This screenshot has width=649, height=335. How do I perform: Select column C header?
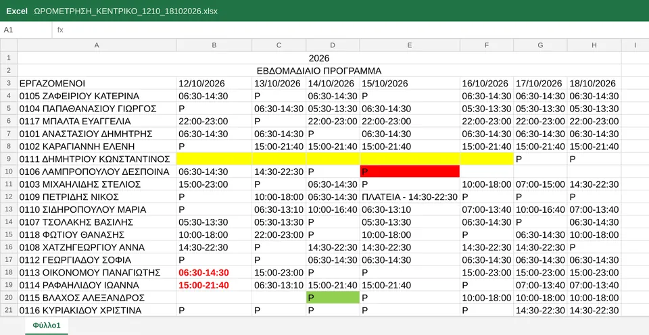pos(279,45)
